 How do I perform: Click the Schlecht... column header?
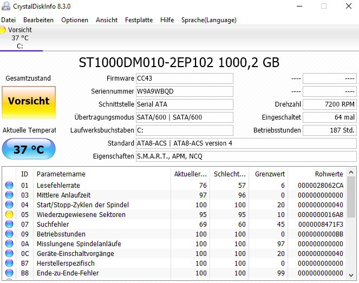[x=230, y=174]
